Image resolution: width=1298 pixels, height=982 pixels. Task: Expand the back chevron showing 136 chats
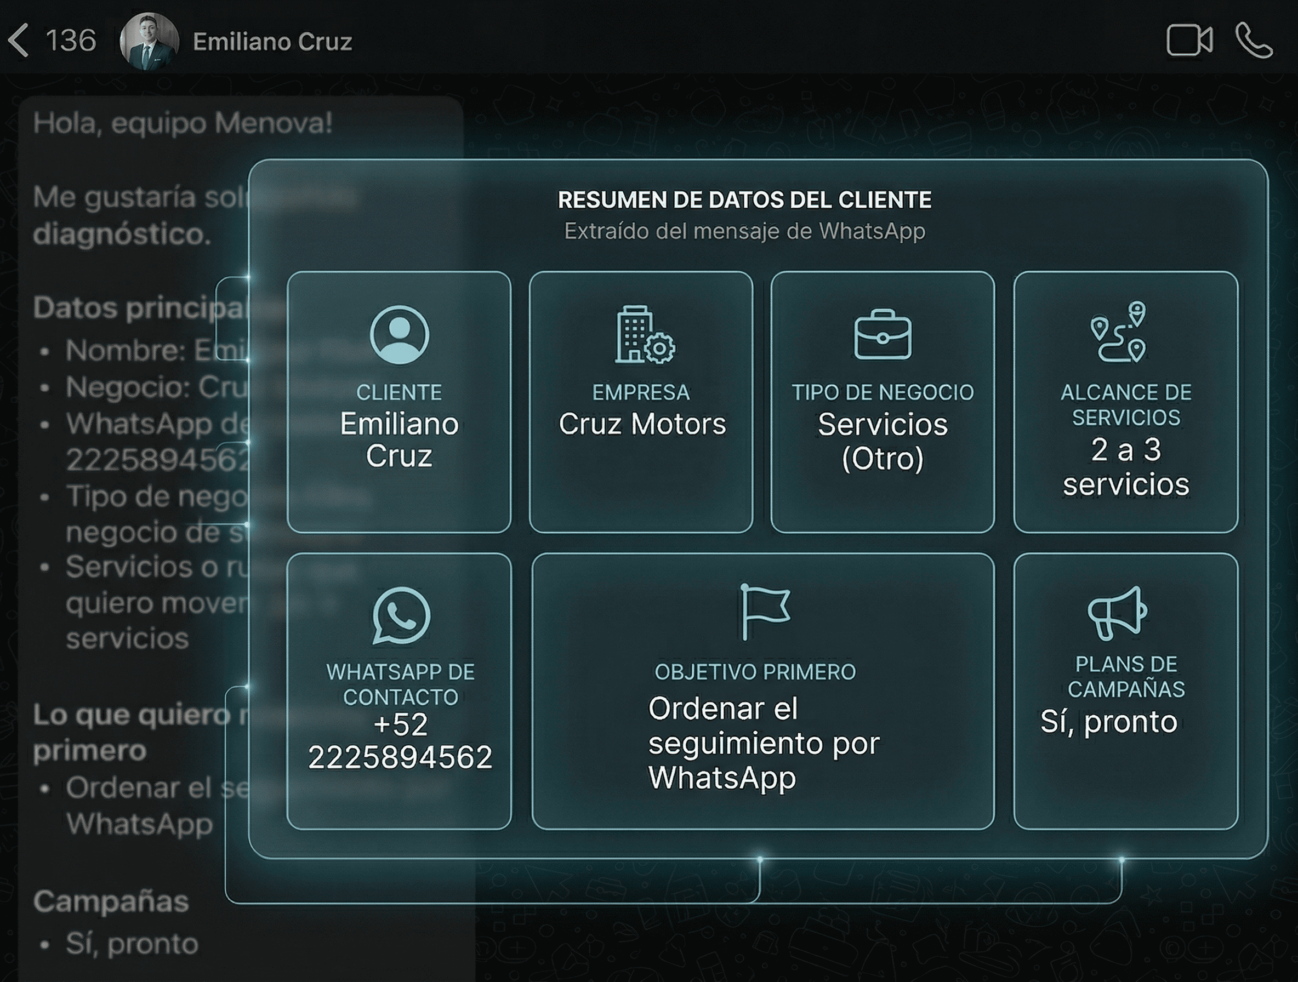pyautogui.click(x=53, y=40)
